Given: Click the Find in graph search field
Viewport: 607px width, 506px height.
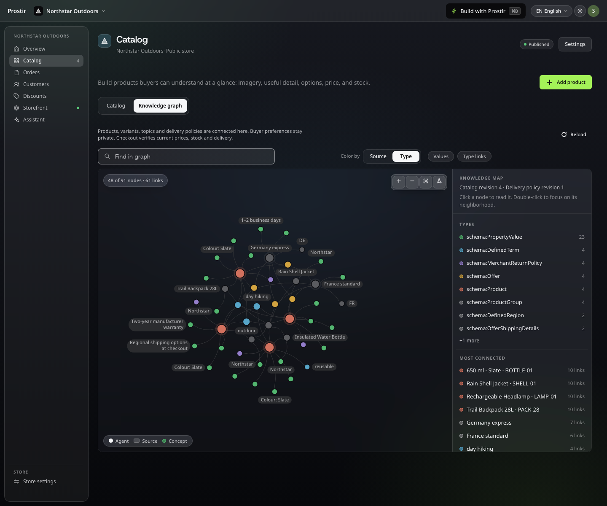Looking at the screenshot, I should tap(186, 156).
